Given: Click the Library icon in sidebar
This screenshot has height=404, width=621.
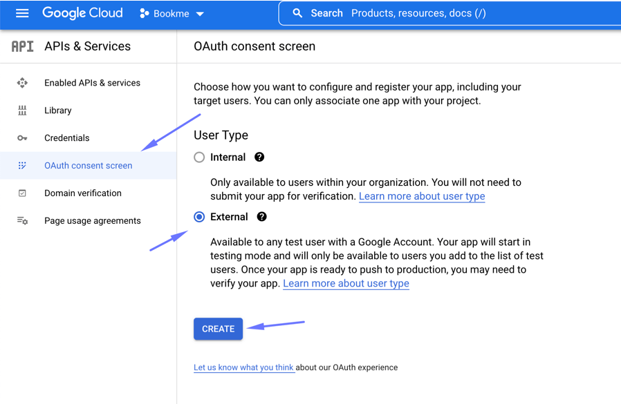Looking at the screenshot, I should pos(22,110).
